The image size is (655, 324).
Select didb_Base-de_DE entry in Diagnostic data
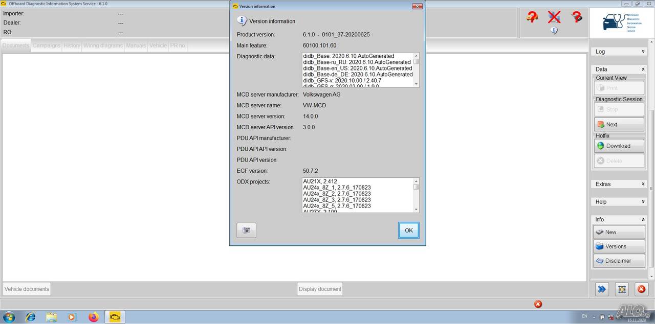point(358,75)
